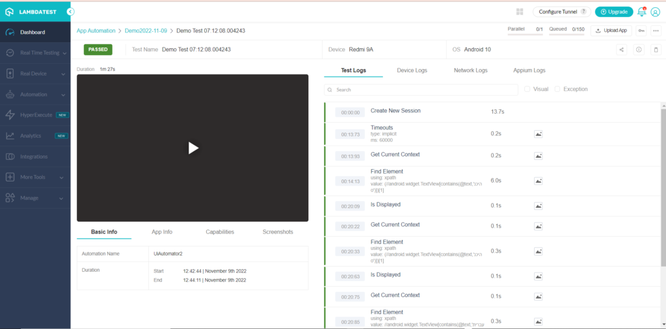Open screenshot icon at 00:13:93 step
The width and height of the screenshot is (666, 329).
coord(538,156)
